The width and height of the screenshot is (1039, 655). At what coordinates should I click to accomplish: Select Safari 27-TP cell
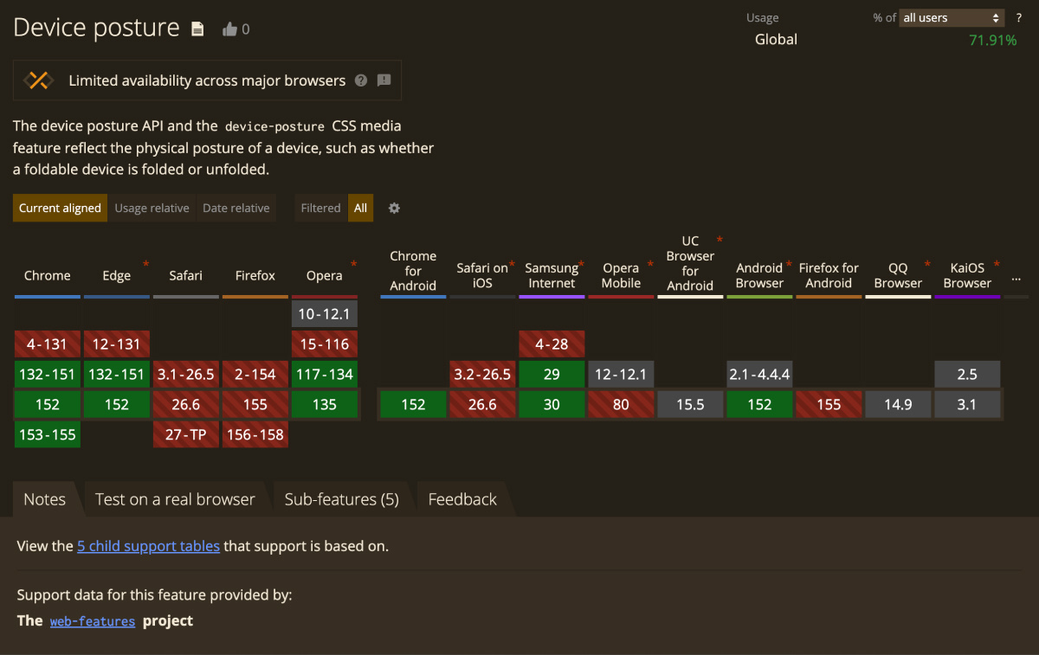coord(186,435)
